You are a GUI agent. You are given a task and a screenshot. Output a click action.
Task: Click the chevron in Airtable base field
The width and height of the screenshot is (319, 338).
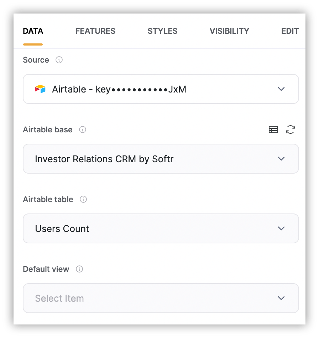[x=281, y=159]
